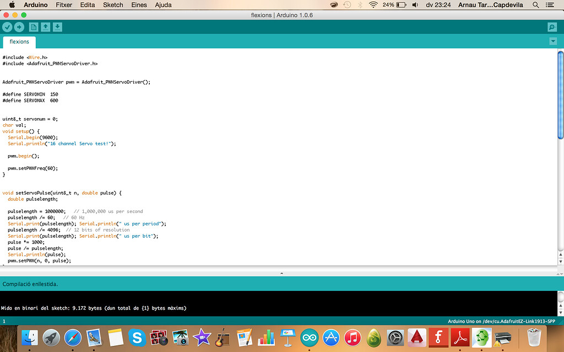
Task: Create a new sketch with toolbar icon
Action: pyautogui.click(x=34, y=26)
